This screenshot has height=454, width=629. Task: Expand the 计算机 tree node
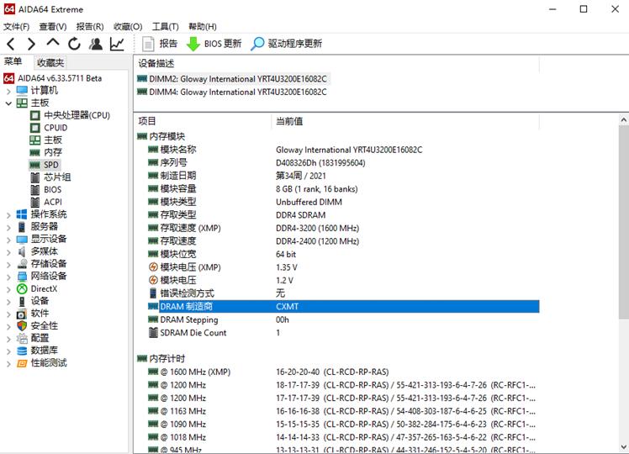(8, 91)
